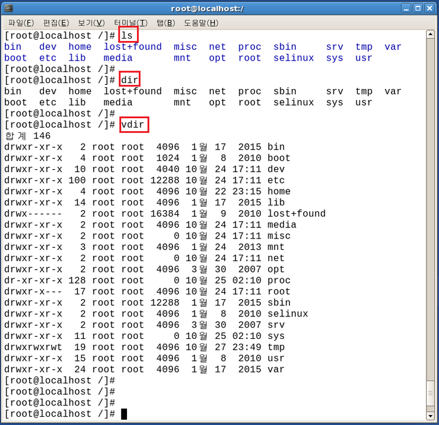Open the 터미널(T) menu
The width and height of the screenshot is (439, 425).
[x=131, y=23]
